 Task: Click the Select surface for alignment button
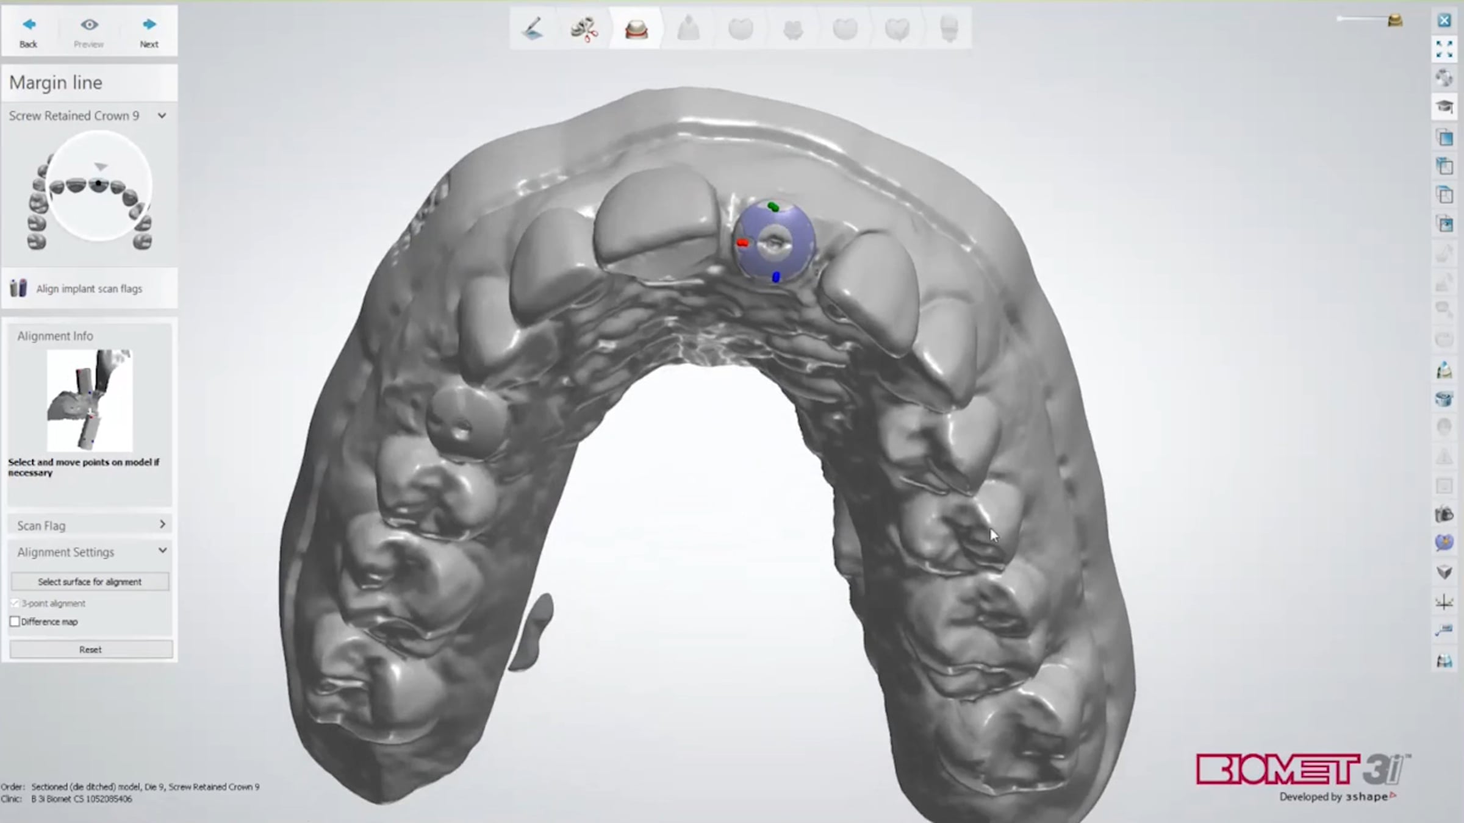tap(90, 582)
